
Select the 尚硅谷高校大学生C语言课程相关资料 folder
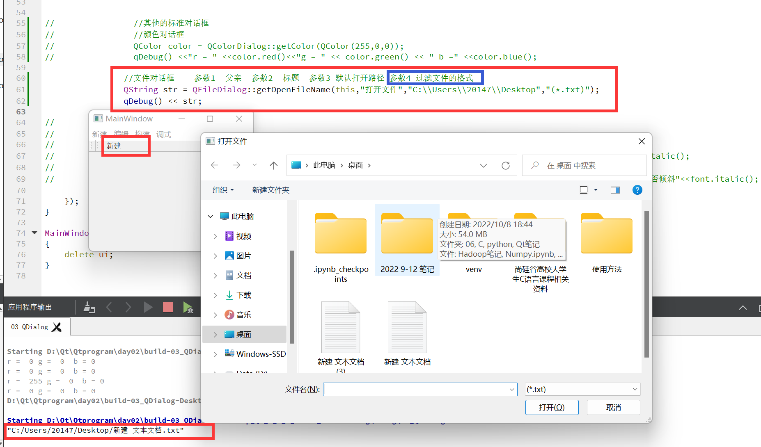tap(540, 279)
